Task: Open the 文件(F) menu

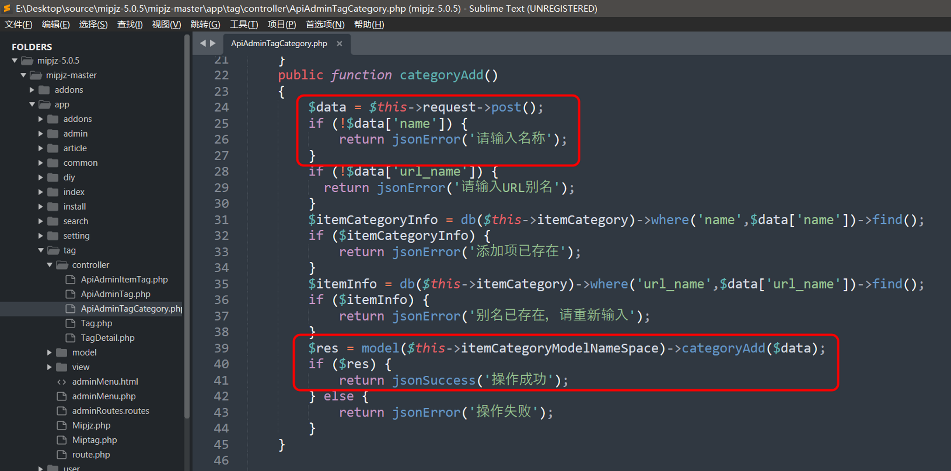Action: 18,24
